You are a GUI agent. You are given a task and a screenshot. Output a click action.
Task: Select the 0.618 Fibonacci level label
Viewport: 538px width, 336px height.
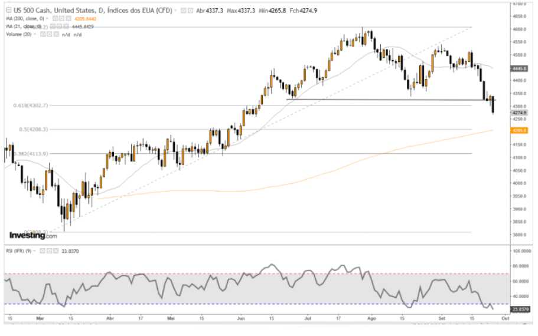30,105
